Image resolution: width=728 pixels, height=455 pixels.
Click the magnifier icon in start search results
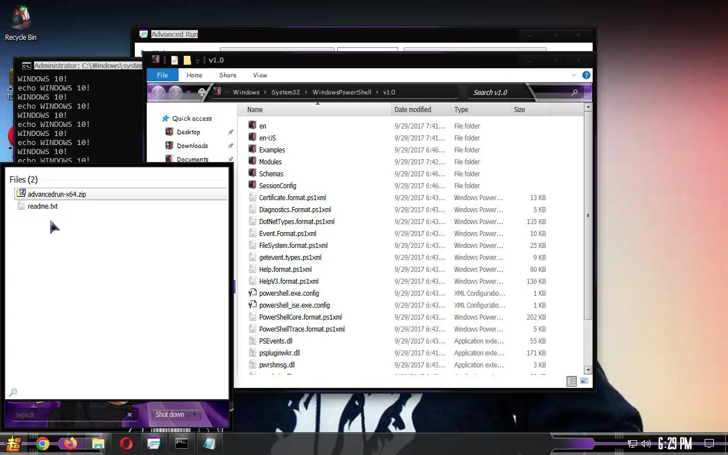click(13, 392)
